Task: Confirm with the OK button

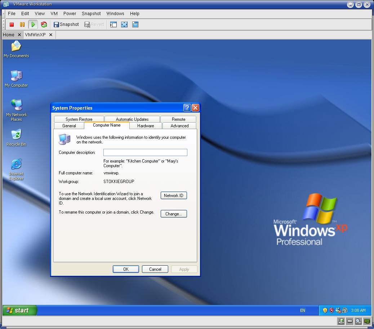Action: (126, 269)
